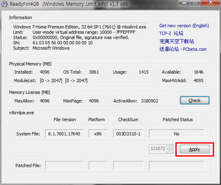Image resolution: width=221 pixels, height=185 pixels.
Task: Select the System File version field 6.1.7601.17640
Action: point(64,134)
